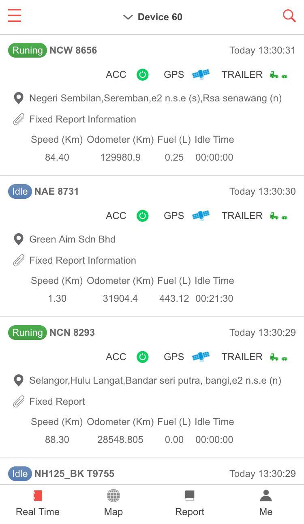Click trailer truck icon for NCW 8656
304x524 pixels.
point(279,75)
